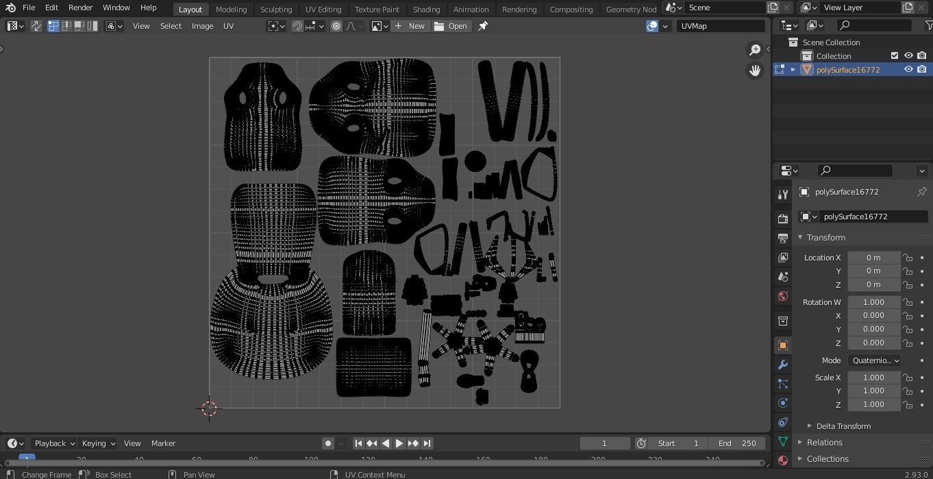Viewport: 933px width, 479px height.
Task: Select UV island select mode
Action: [x=92, y=26]
